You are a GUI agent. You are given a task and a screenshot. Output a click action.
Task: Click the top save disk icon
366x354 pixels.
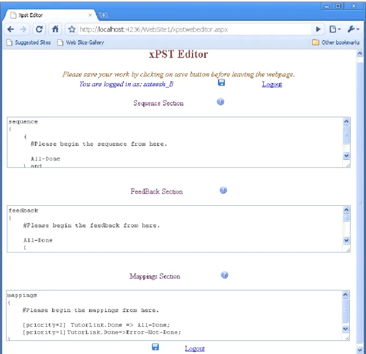tap(221, 83)
